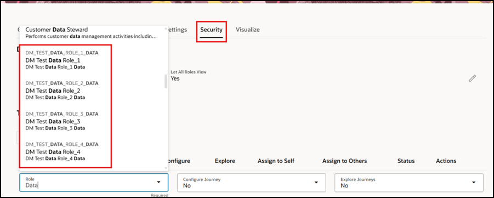This screenshot has height=198, width=494.
Task: Click the Actions column header
Action: pos(446,161)
